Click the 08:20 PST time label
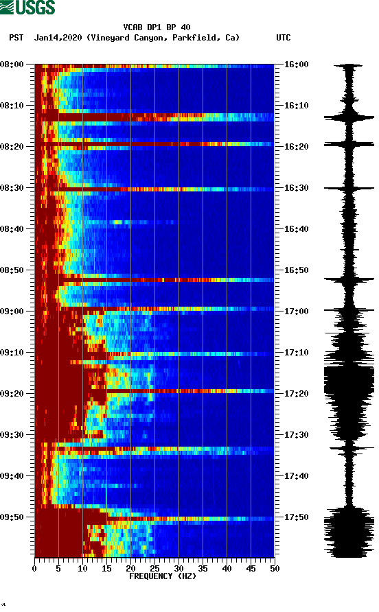Viewport: 379px width, 612px height. pos(12,147)
